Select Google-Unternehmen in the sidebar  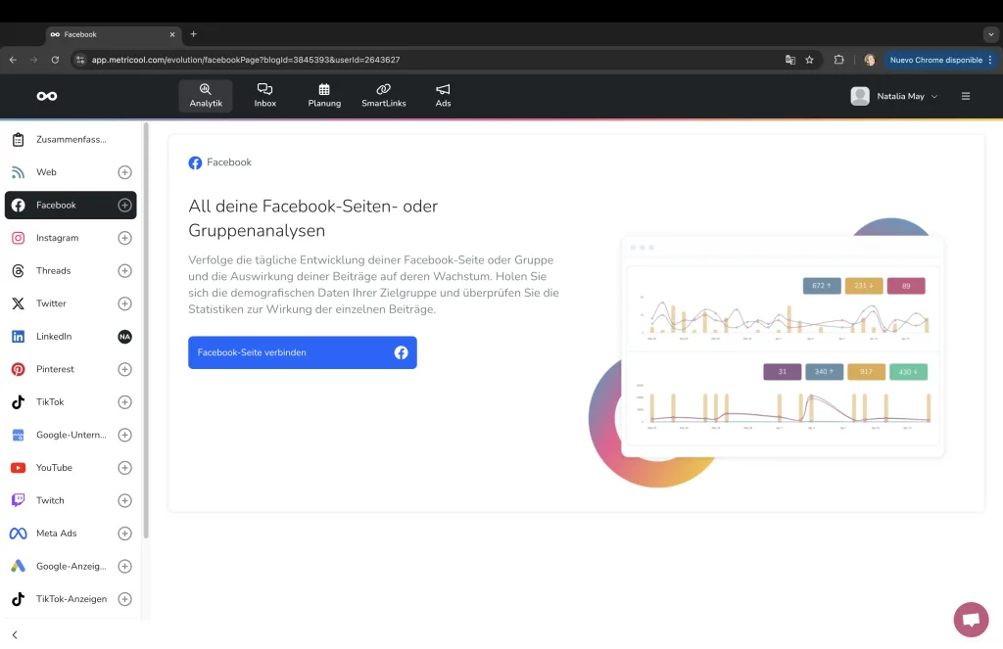71,435
